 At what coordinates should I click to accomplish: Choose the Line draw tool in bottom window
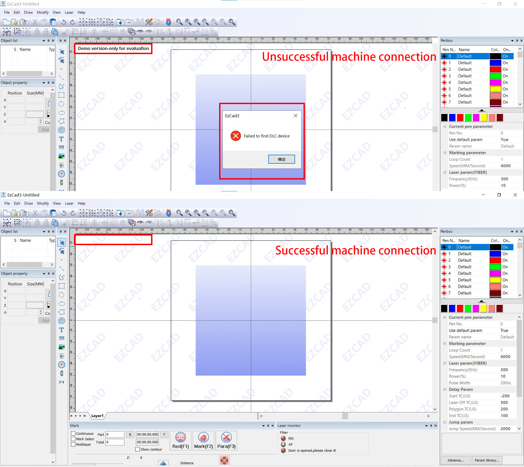click(x=62, y=269)
